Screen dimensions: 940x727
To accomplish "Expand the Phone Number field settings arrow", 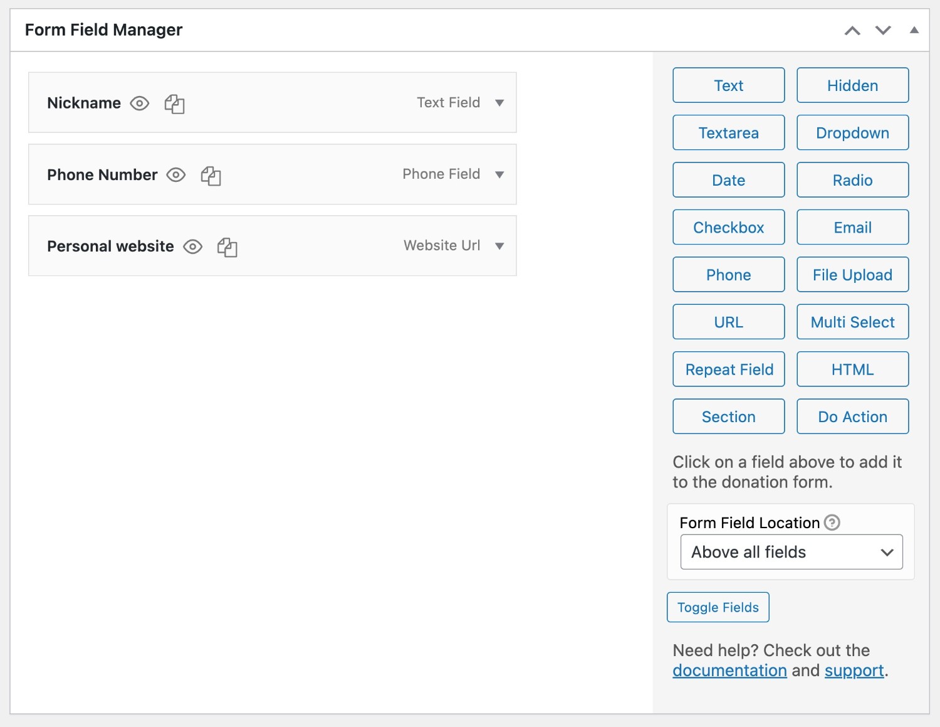I will coord(499,174).
